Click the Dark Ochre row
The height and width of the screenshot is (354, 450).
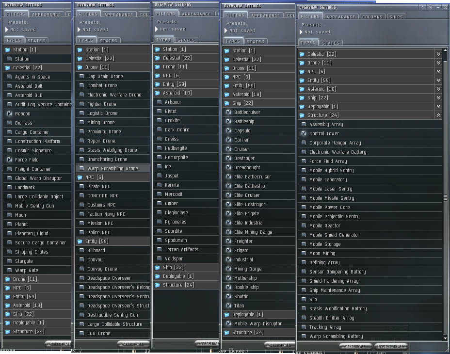coord(186,129)
